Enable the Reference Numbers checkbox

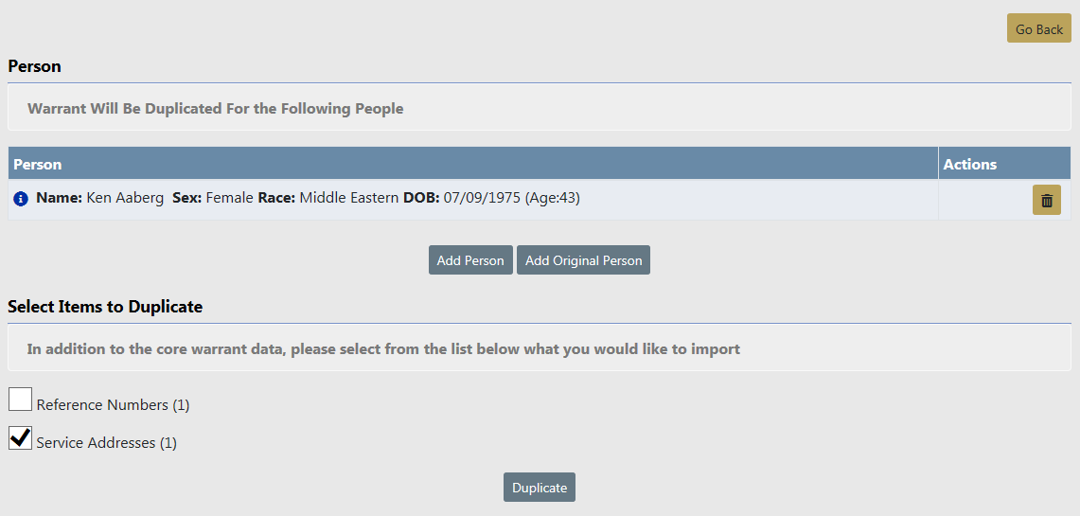(x=21, y=400)
